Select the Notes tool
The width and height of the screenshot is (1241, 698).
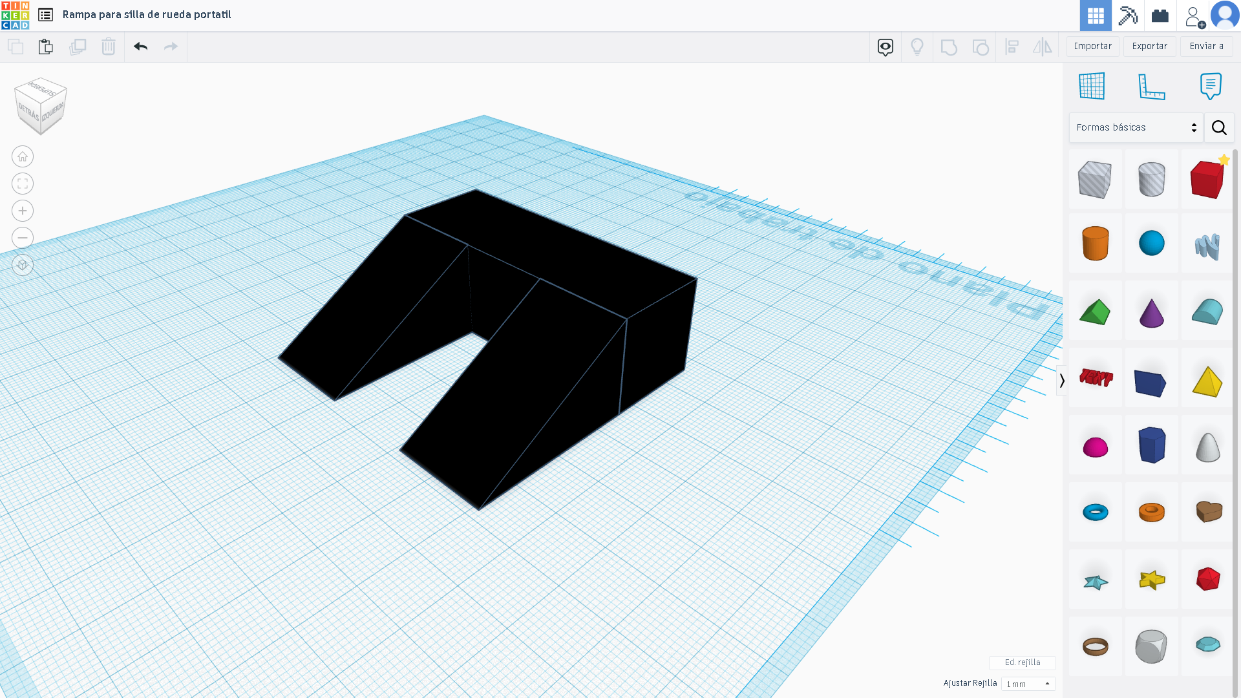[x=1211, y=86]
